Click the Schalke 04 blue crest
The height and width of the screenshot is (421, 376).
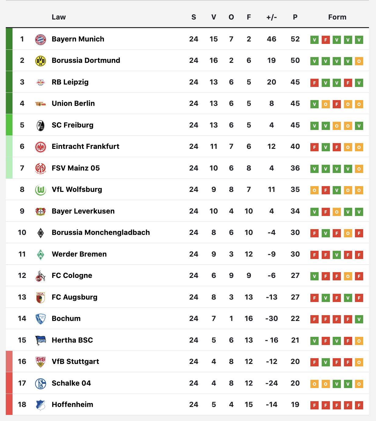pyautogui.click(x=41, y=384)
